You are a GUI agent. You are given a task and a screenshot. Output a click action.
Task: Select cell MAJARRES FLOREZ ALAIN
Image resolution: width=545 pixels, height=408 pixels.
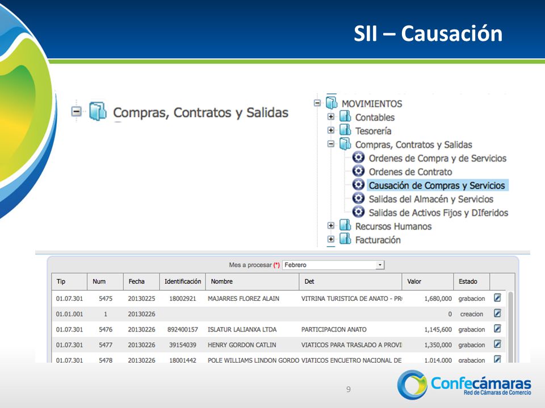pos(244,299)
